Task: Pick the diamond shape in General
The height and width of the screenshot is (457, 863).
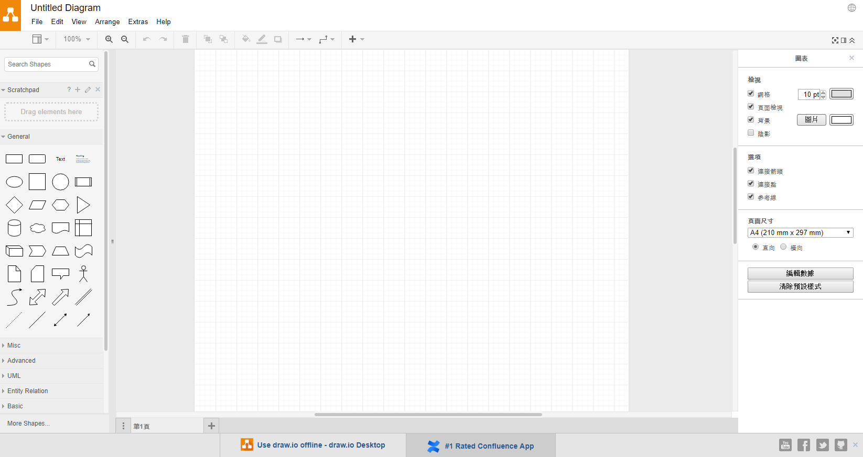Action: (x=14, y=205)
